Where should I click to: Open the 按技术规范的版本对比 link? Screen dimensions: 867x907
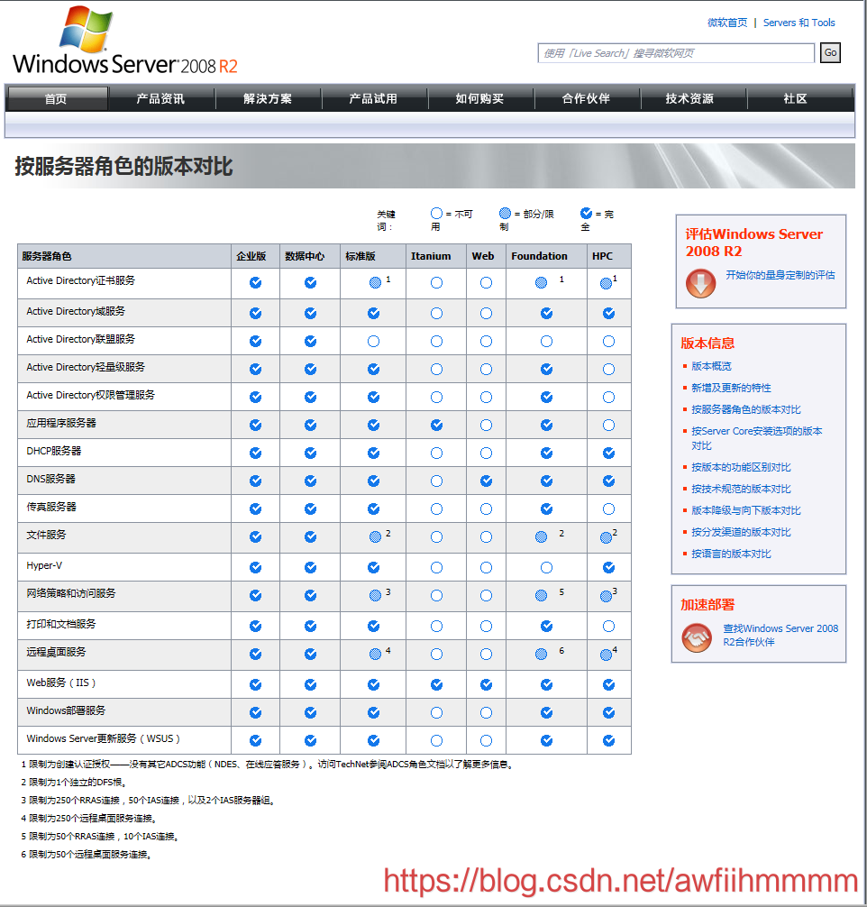741,489
